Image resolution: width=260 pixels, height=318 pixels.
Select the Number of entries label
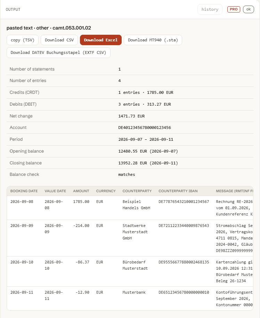[x=28, y=81]
